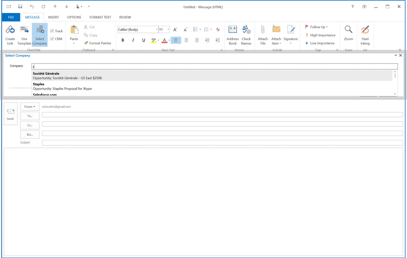Choose Staples from the company list
The image size is (407, 258).
coord(212,86)
